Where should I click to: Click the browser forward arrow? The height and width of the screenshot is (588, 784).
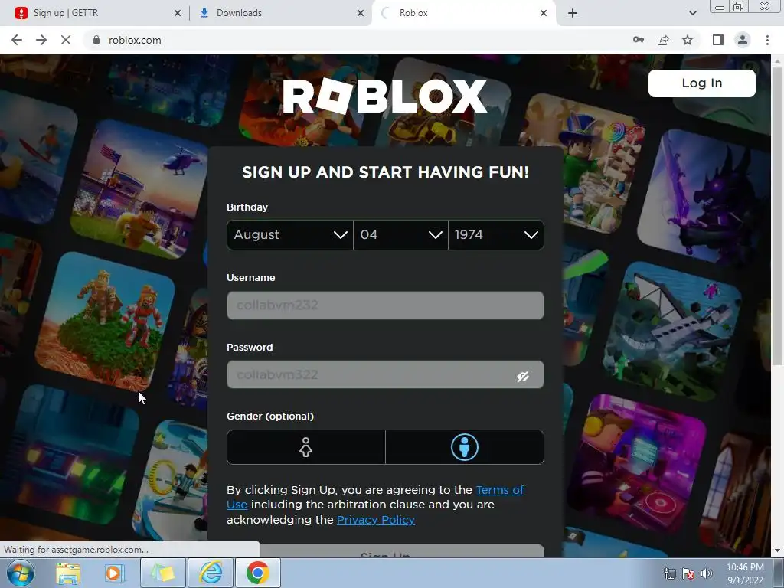click(41, 40)
